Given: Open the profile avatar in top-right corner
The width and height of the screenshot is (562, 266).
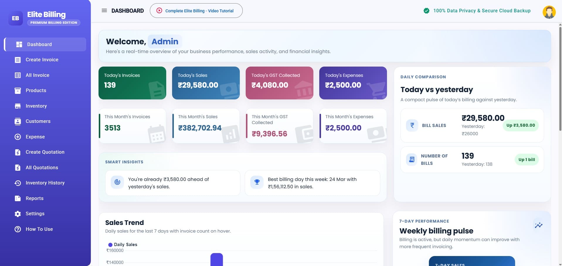Looking at the screenshot, I should pyautogui.click(x=549, y=12).
